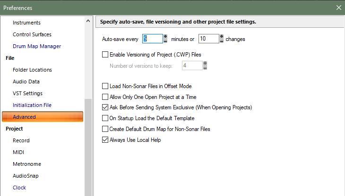
Task: Disable Always Use Local Help option
Action: coord(105,139)
